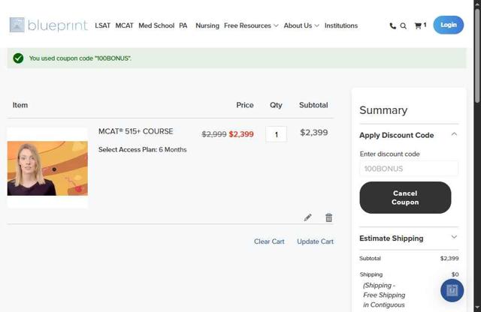The width and height of the screenshot is (481, 312).
Task: Open the Med School menu
Action: point(156,25)
